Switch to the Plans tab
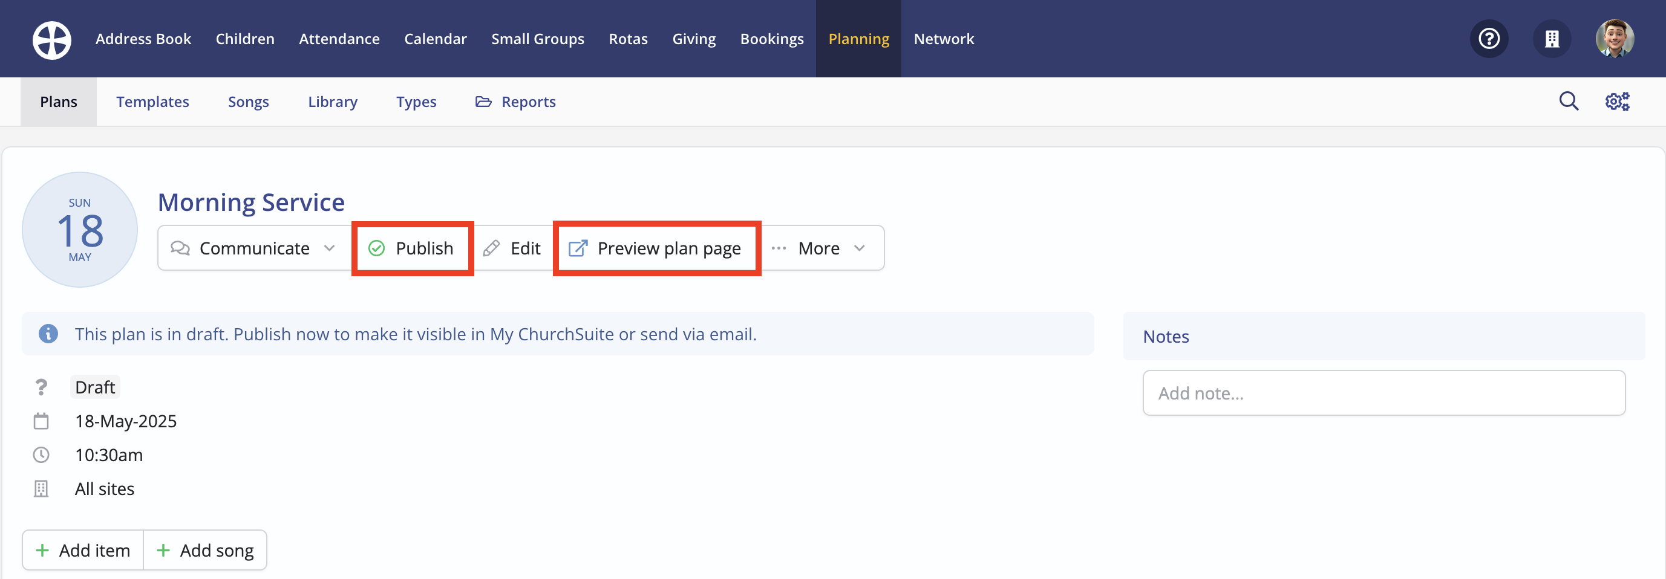 (59, 102)
